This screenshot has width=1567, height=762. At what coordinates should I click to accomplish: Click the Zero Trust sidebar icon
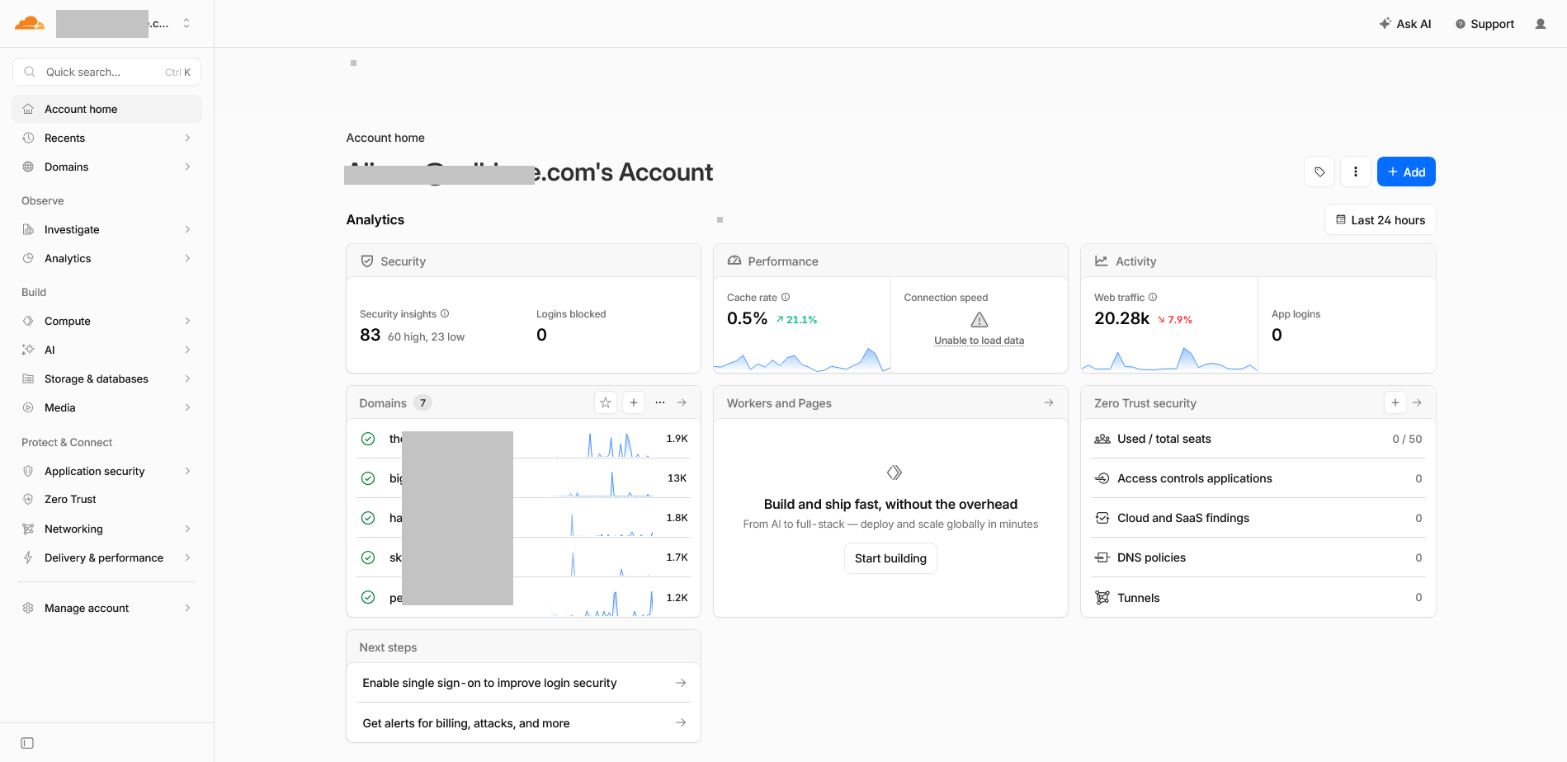pos(28,499)
